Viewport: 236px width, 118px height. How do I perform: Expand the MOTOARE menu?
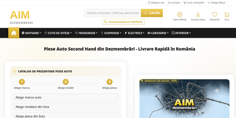tap(31, 33)
